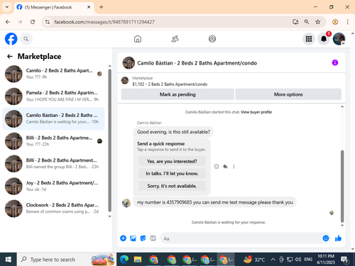Click Windows taskbar search box
The width and height of the screenshot is (355, 266).
[x=67, y=260]
